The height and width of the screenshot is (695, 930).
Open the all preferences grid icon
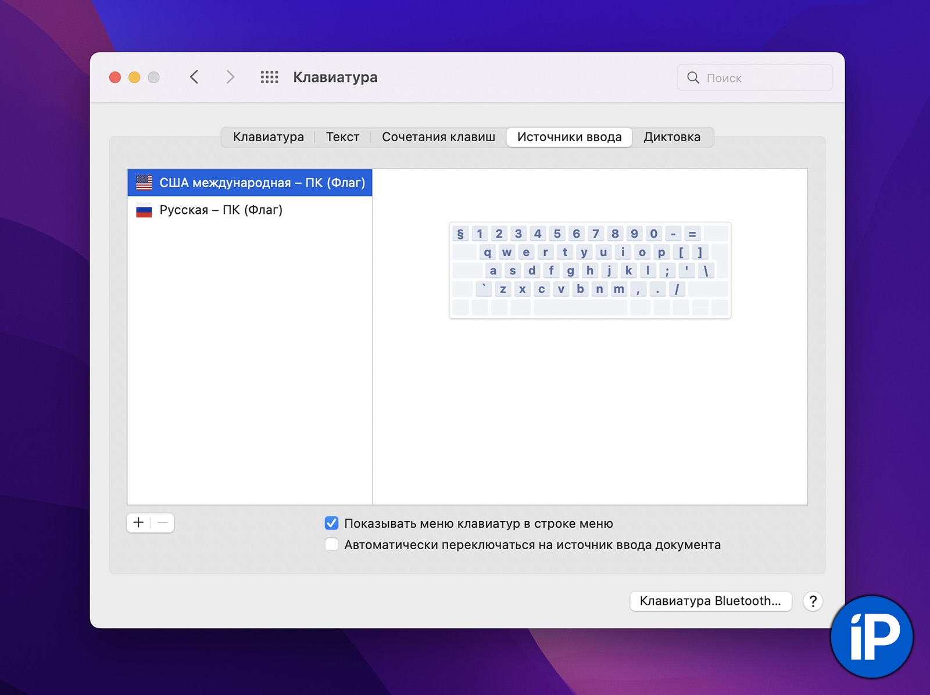tap(269, 77)
